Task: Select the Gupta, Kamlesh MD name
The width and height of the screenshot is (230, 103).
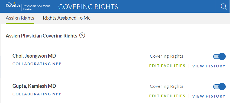Action: (34, 86)
